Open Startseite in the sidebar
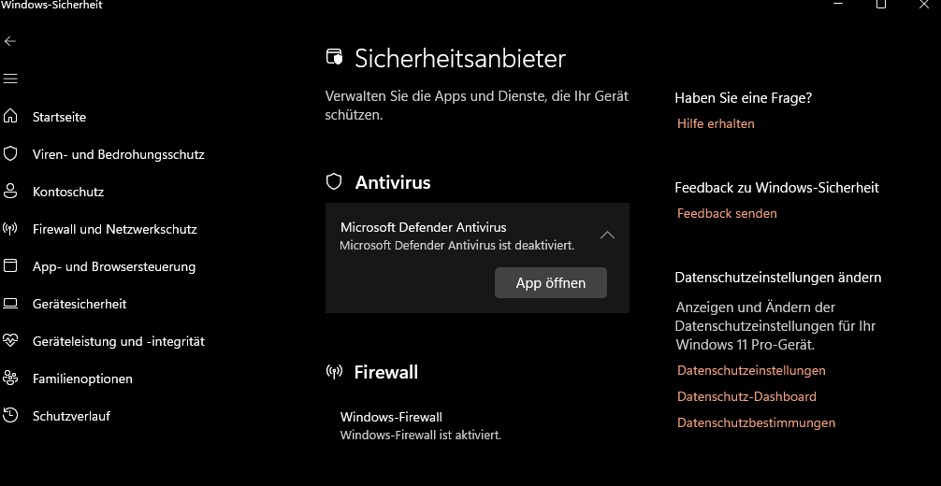The image size is (941, 486). (x=60, y=117)
